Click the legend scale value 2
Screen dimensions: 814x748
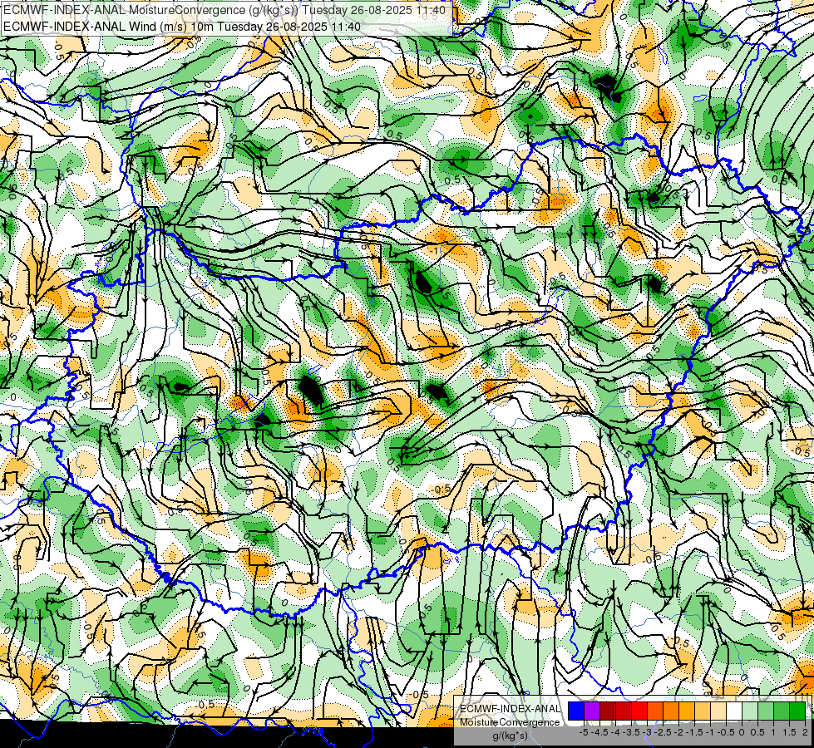[805, 732]
